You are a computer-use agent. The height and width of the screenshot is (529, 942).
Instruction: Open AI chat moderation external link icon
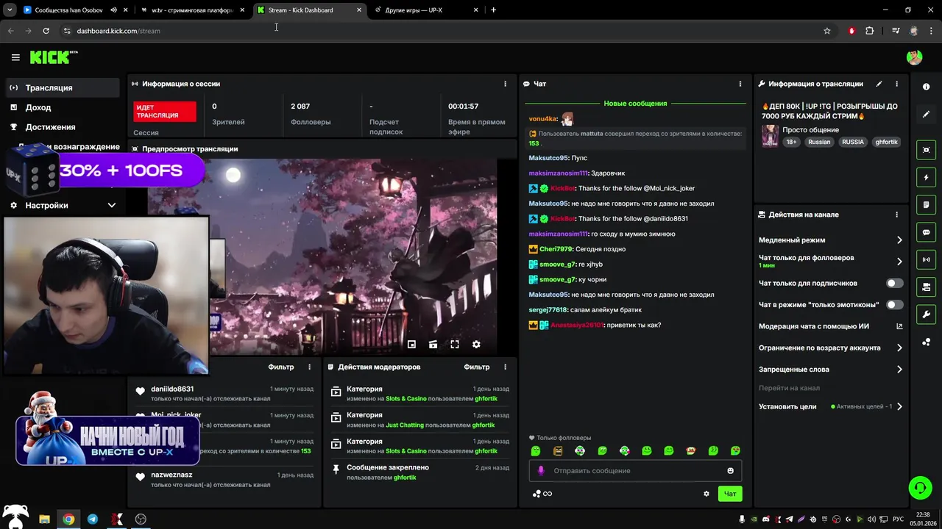point(899,326)
